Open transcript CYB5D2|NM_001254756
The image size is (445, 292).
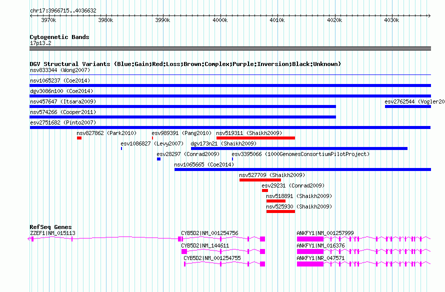pos(209,233)
